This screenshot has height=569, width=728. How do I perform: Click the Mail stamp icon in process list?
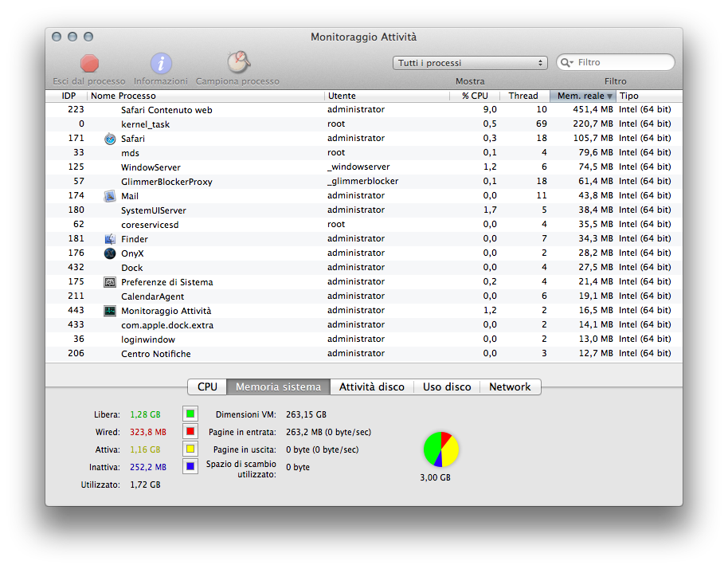(x=110, y=196)
